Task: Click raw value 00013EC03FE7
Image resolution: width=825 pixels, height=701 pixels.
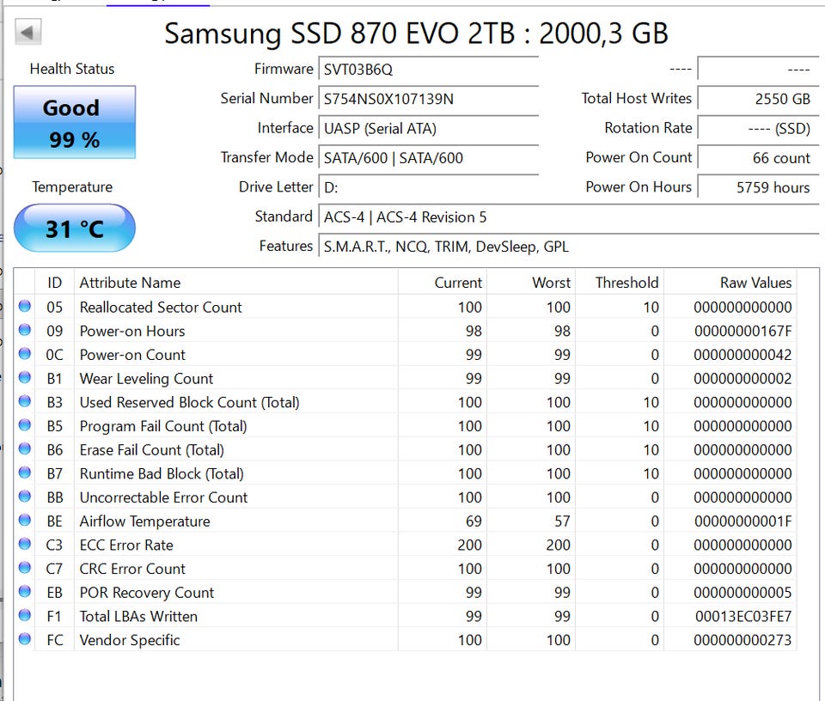Action: pos(743,616)
